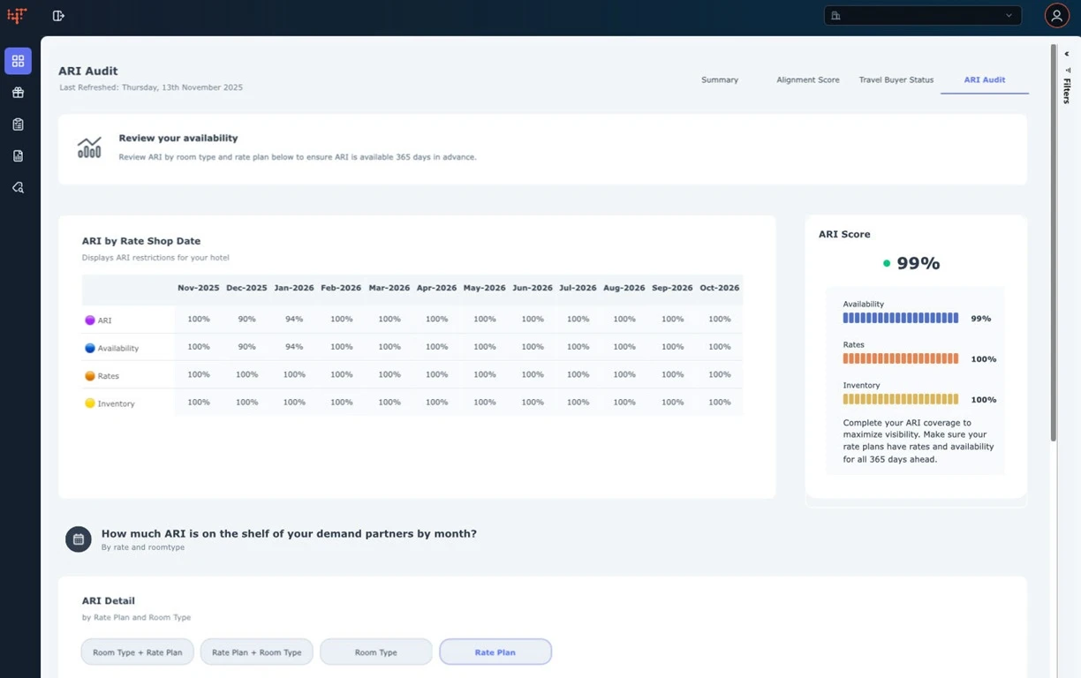Click Last Refreshed date text
The width and height of the screenshot is (1081, 678).
pyautogui.click(x=151, y=87)
